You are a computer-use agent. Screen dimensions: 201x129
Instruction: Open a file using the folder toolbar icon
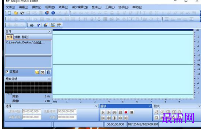tap(16, 13)
